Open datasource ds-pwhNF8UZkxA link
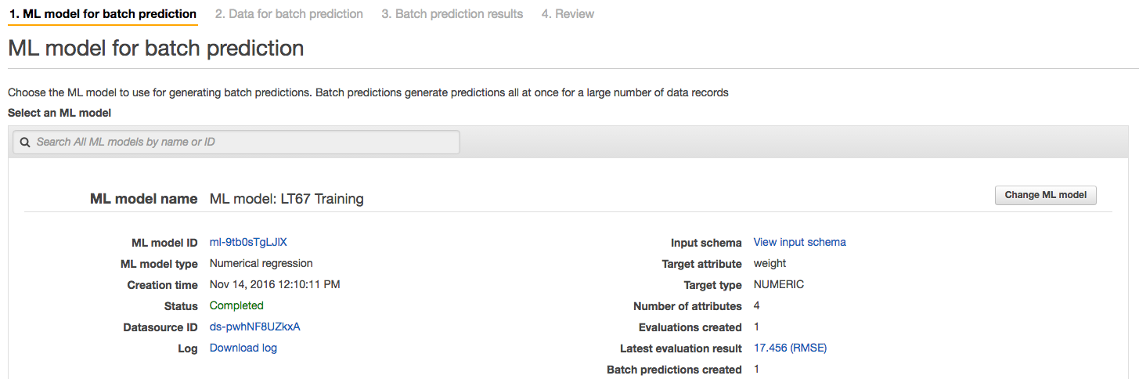 (254, 327)
